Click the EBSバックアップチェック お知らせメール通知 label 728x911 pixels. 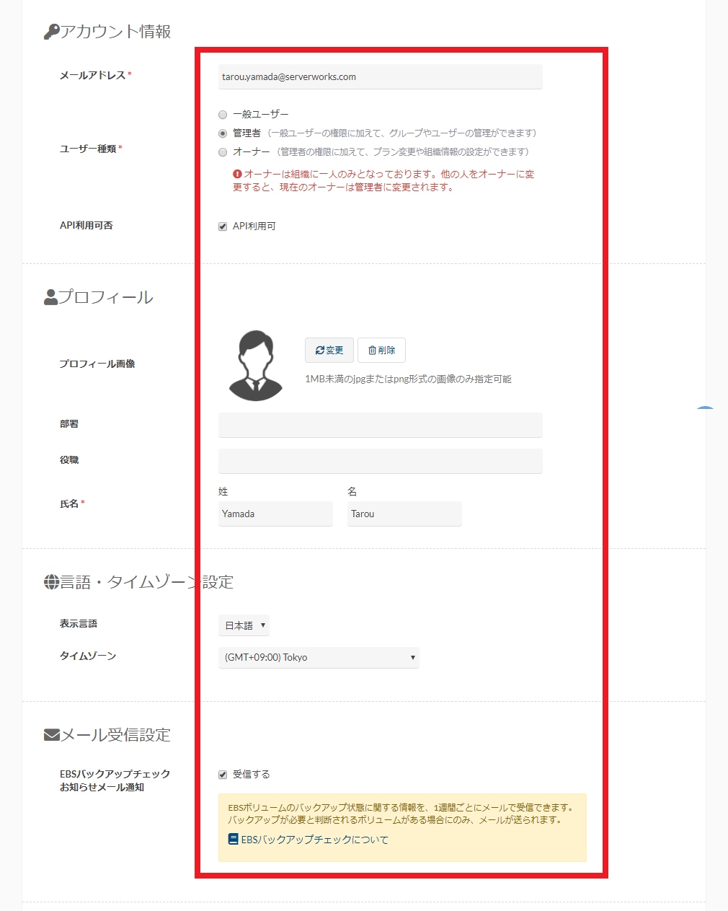pos(115,780)
